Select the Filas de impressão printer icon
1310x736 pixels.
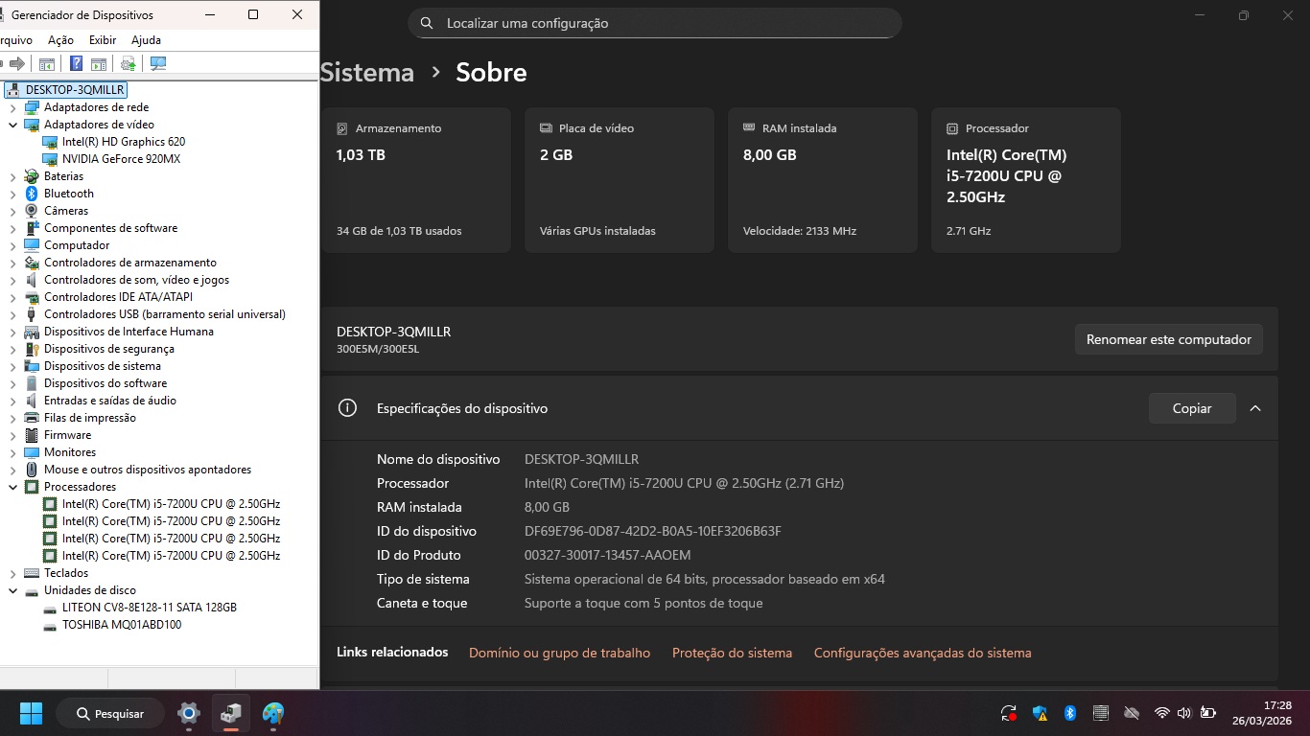click(x=32, y=418)
